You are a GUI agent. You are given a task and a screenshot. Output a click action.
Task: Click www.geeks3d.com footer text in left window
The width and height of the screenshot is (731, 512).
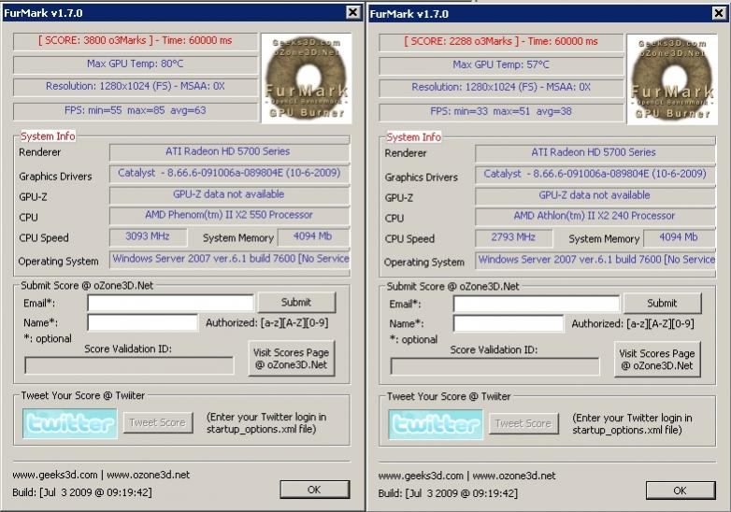[55, 476]
